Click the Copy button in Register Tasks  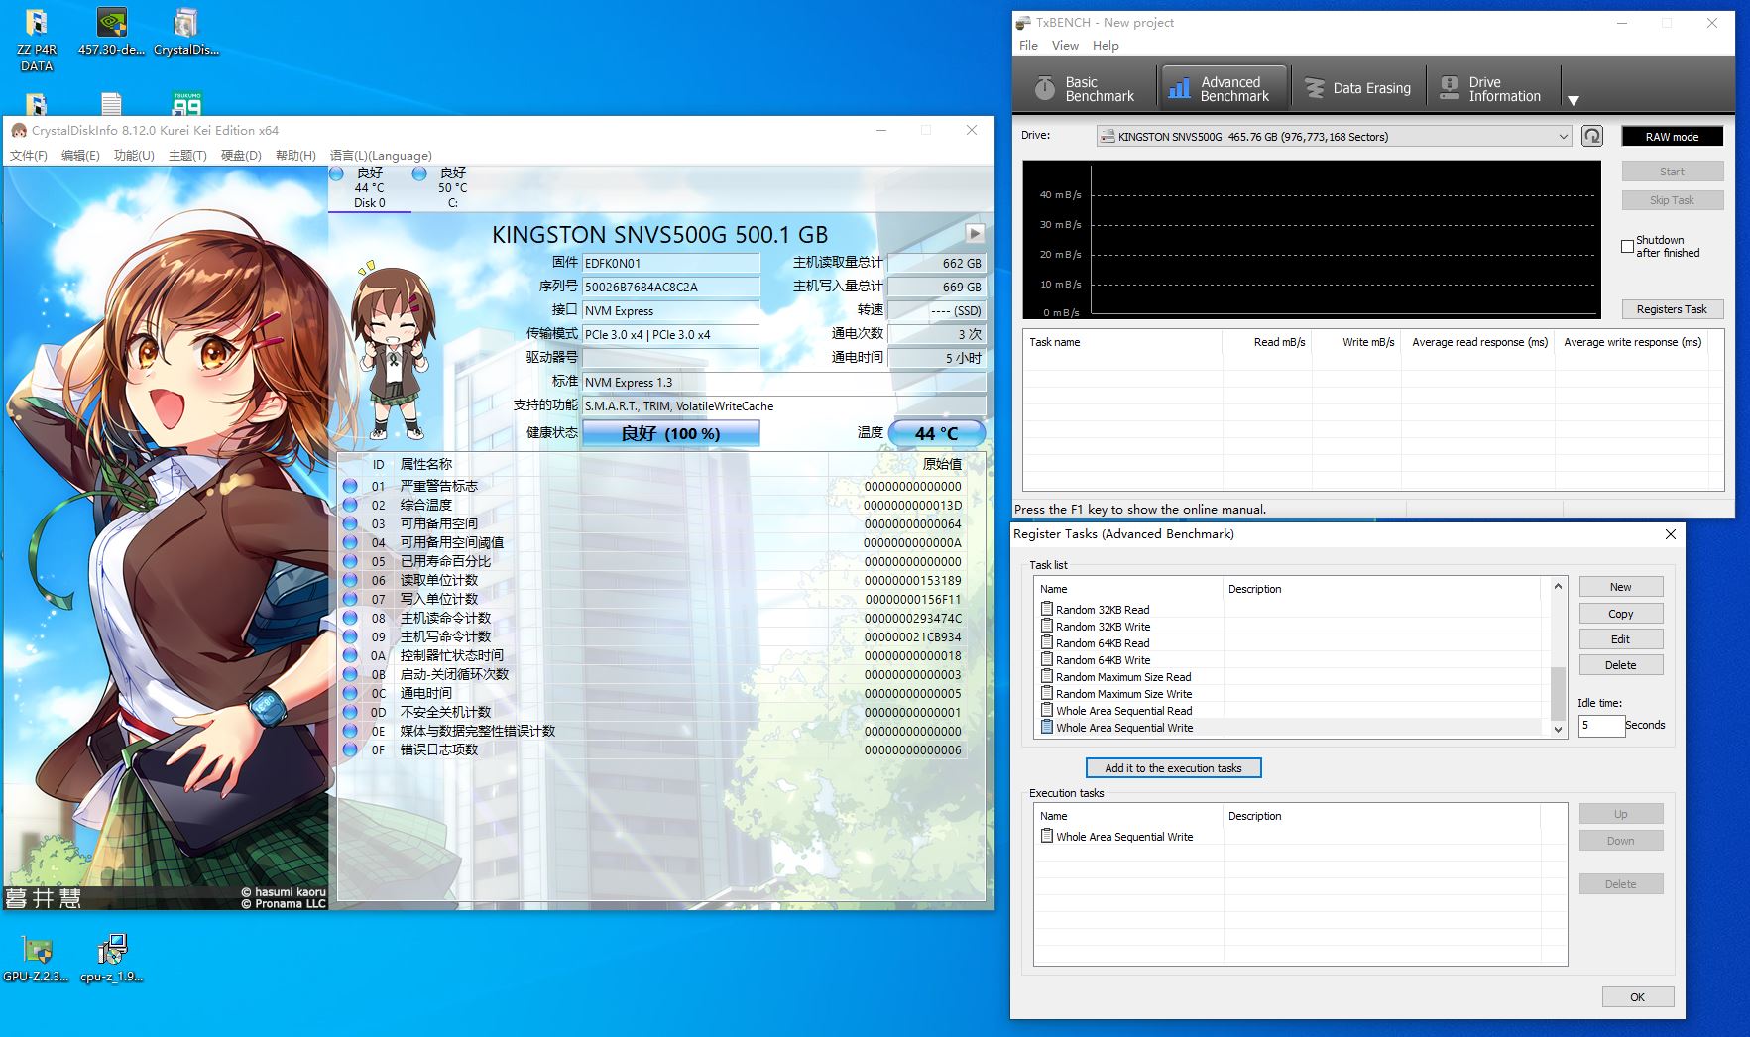[x=1620, y=614]
